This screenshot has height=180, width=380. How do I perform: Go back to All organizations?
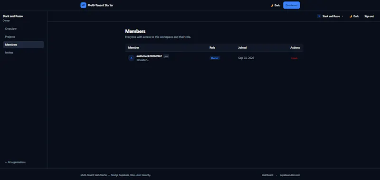point(15,162)
